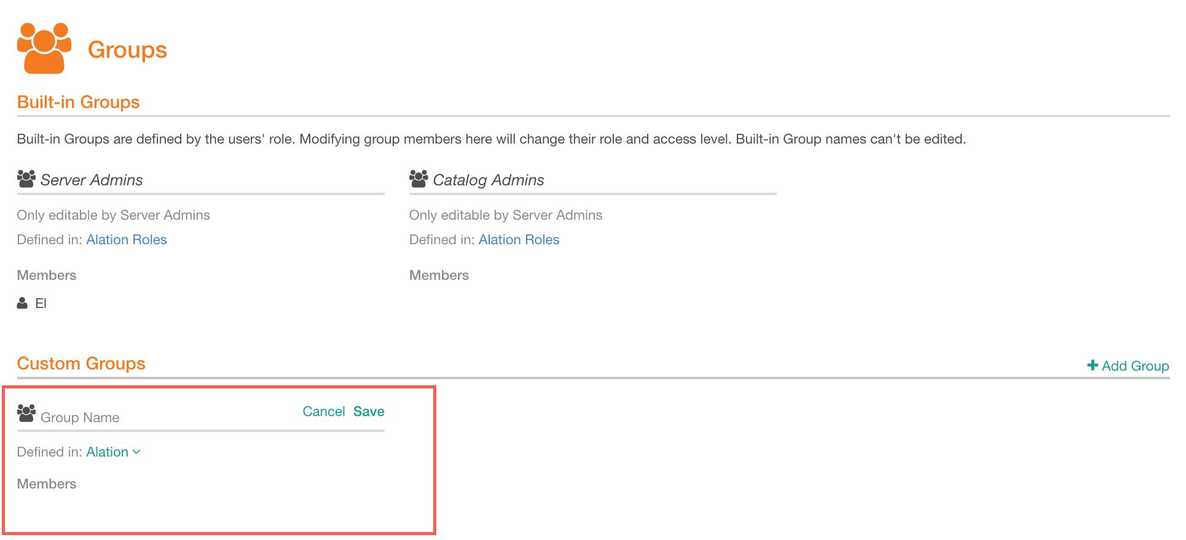
Task: Click the user icon beside El
Action: 22,303
